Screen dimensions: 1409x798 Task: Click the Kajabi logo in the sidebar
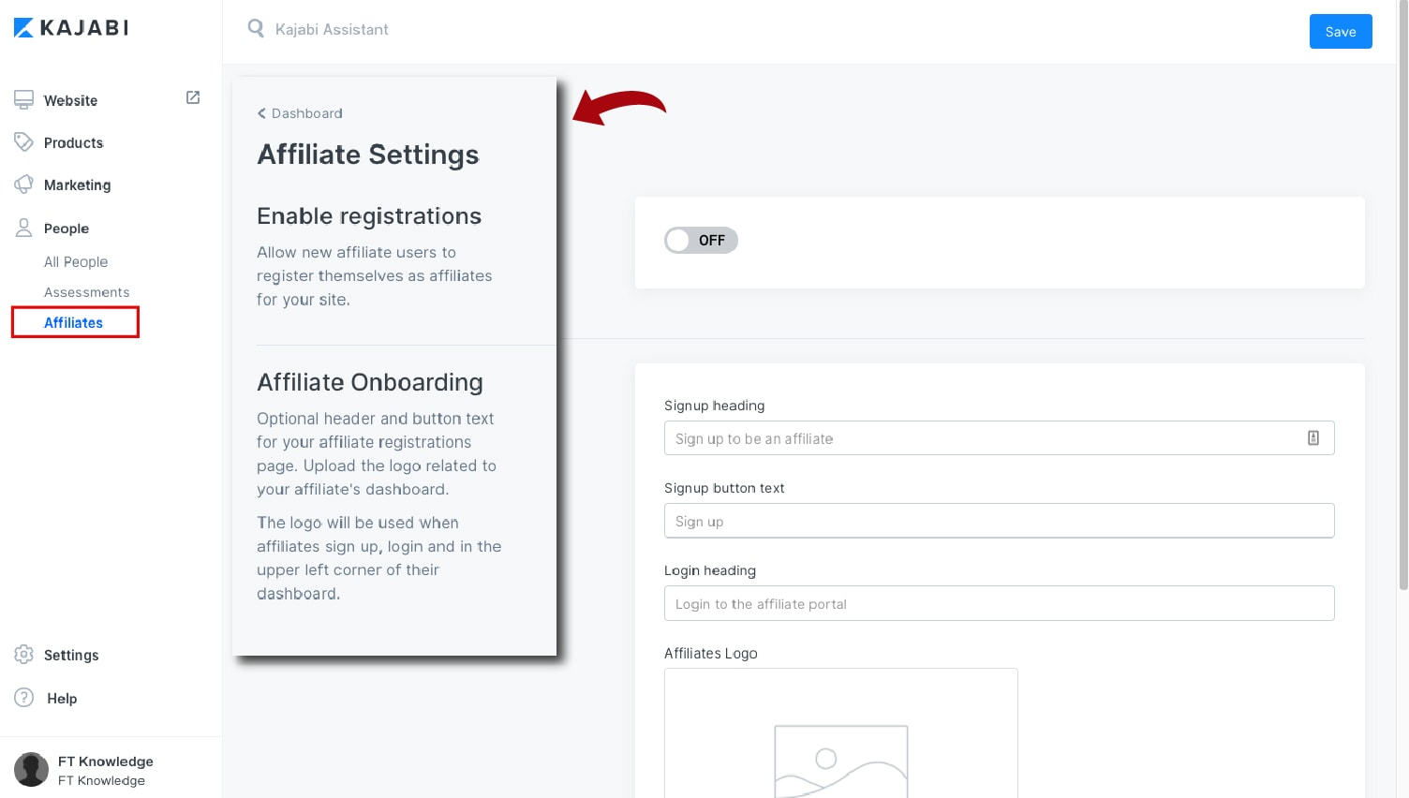71,28
